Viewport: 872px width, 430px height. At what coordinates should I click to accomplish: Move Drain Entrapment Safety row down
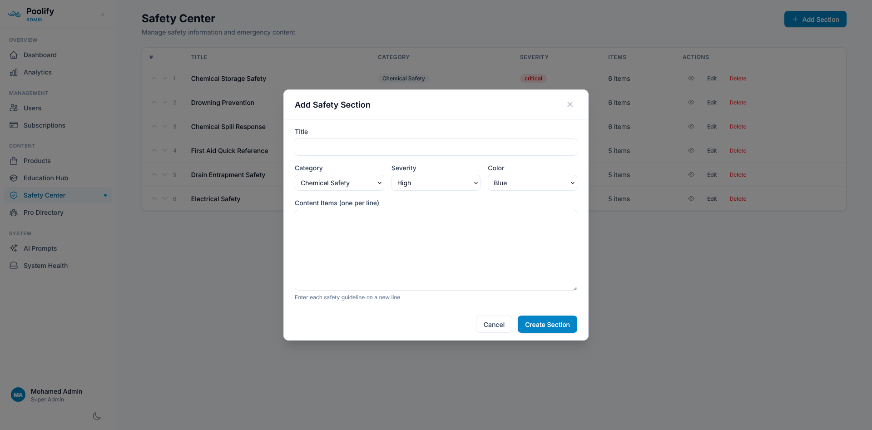(165, 175)
